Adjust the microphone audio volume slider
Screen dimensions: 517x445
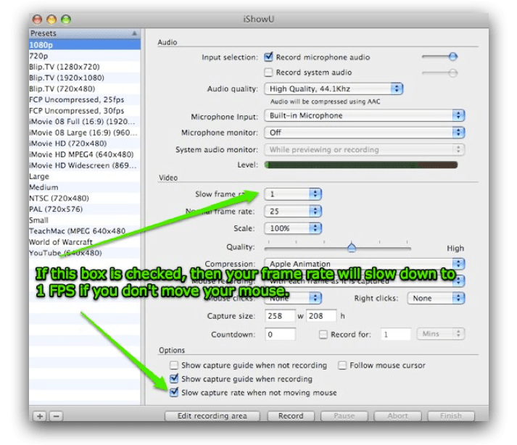point(452,57)
